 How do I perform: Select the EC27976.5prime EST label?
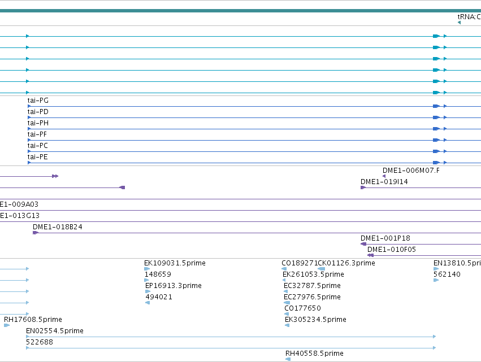coord(312,297)
